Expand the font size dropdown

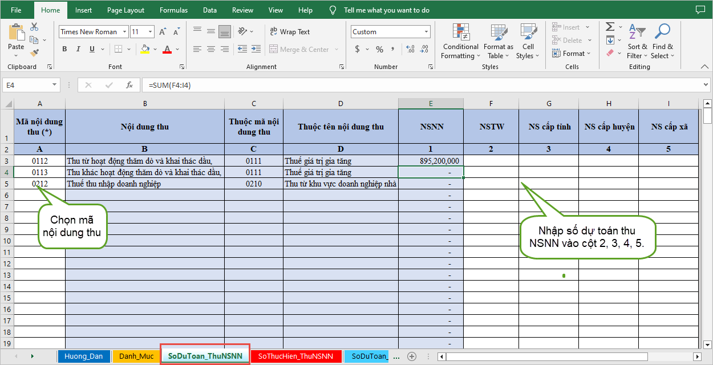151,32
